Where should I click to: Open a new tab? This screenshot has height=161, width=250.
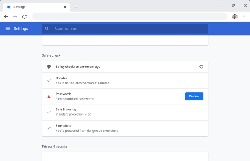click(x=76, y=7)
